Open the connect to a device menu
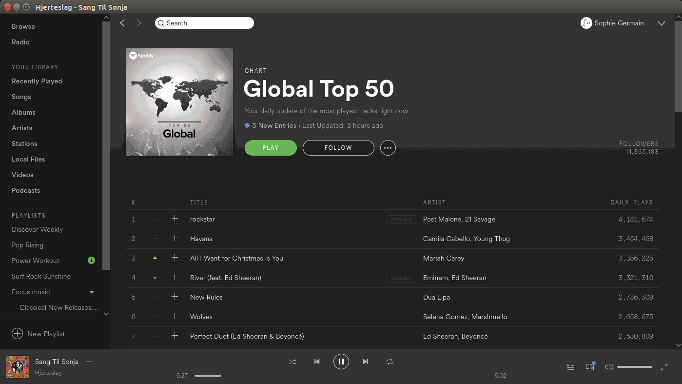682x384 pixels. [x=590, y=366]
